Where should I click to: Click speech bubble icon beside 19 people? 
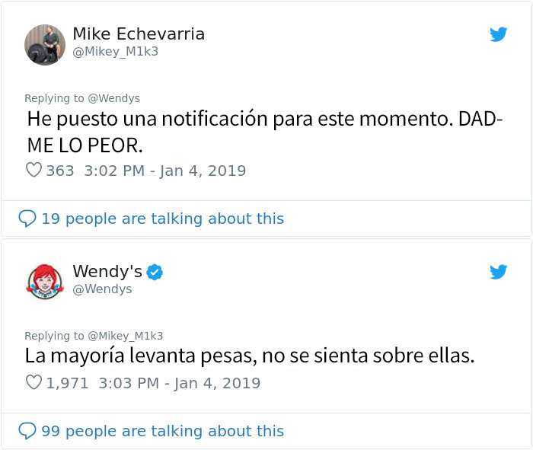pyautogui.click(x=27, y=219)
